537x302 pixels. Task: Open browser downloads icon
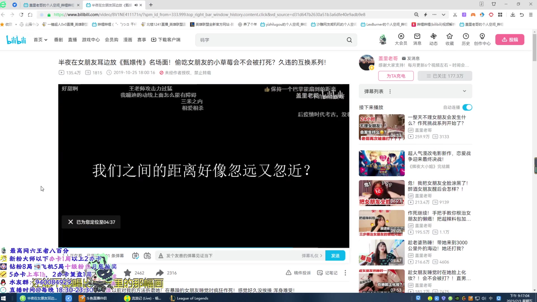pyautogui.click(x=513, y=15)
